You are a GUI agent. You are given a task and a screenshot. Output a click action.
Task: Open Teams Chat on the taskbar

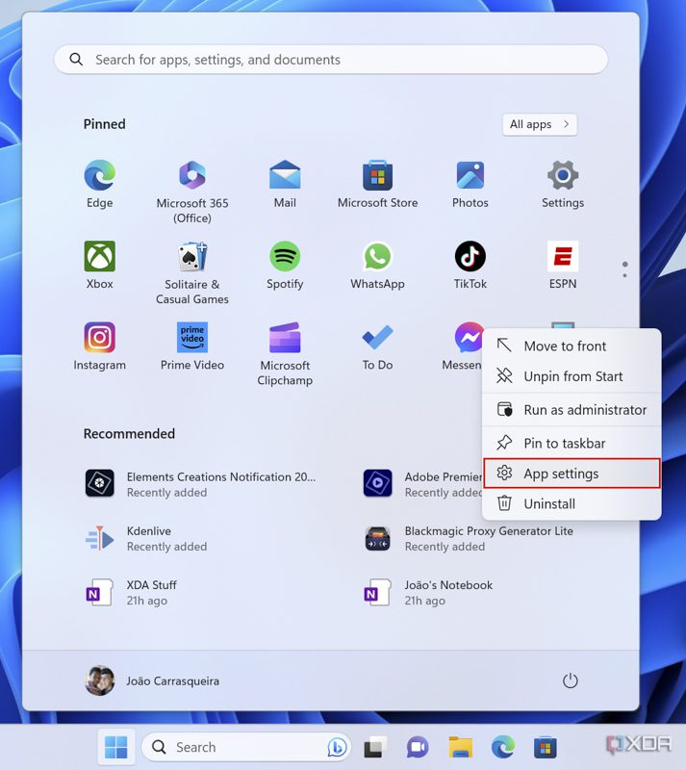click(418, 747)
